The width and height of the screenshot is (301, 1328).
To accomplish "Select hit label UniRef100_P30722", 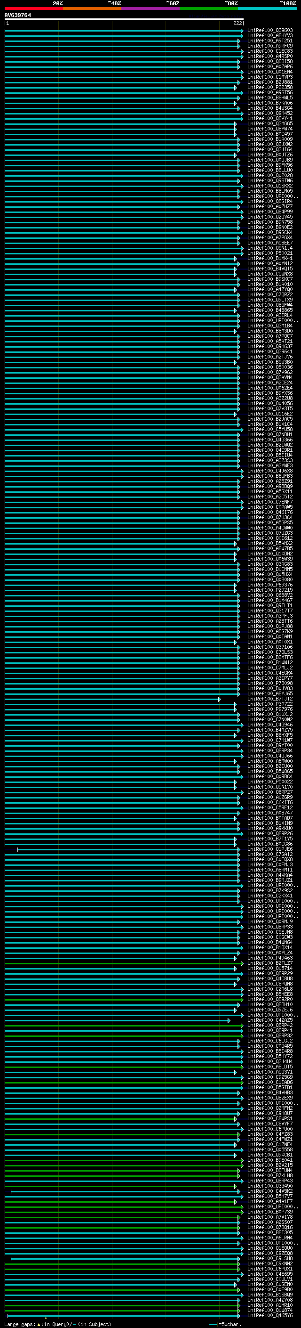I will pyautogui.click(x=270, y=704).
